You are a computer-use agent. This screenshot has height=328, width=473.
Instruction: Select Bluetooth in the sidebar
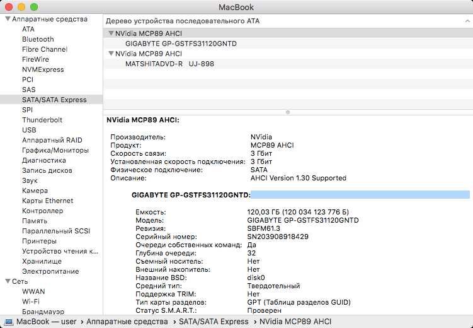click(38, 39)
